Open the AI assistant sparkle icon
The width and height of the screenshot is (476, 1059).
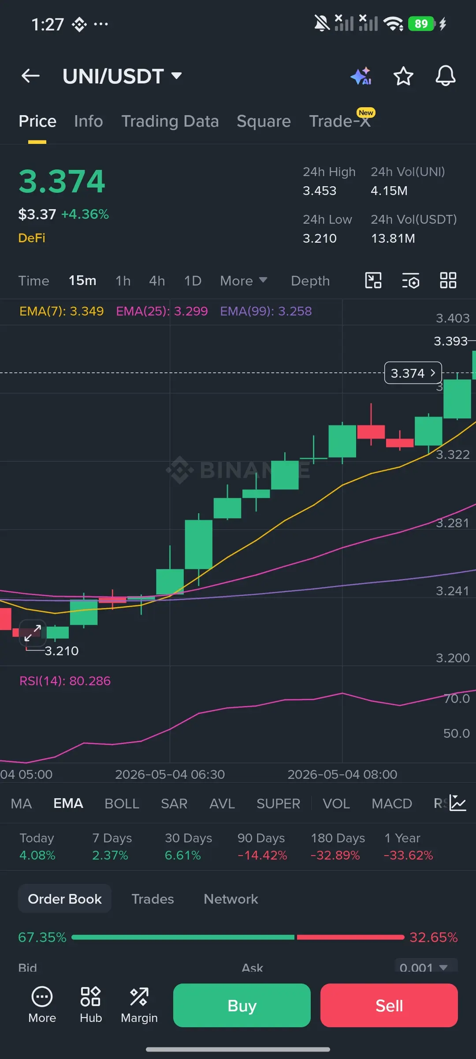[x=361, y=76]
